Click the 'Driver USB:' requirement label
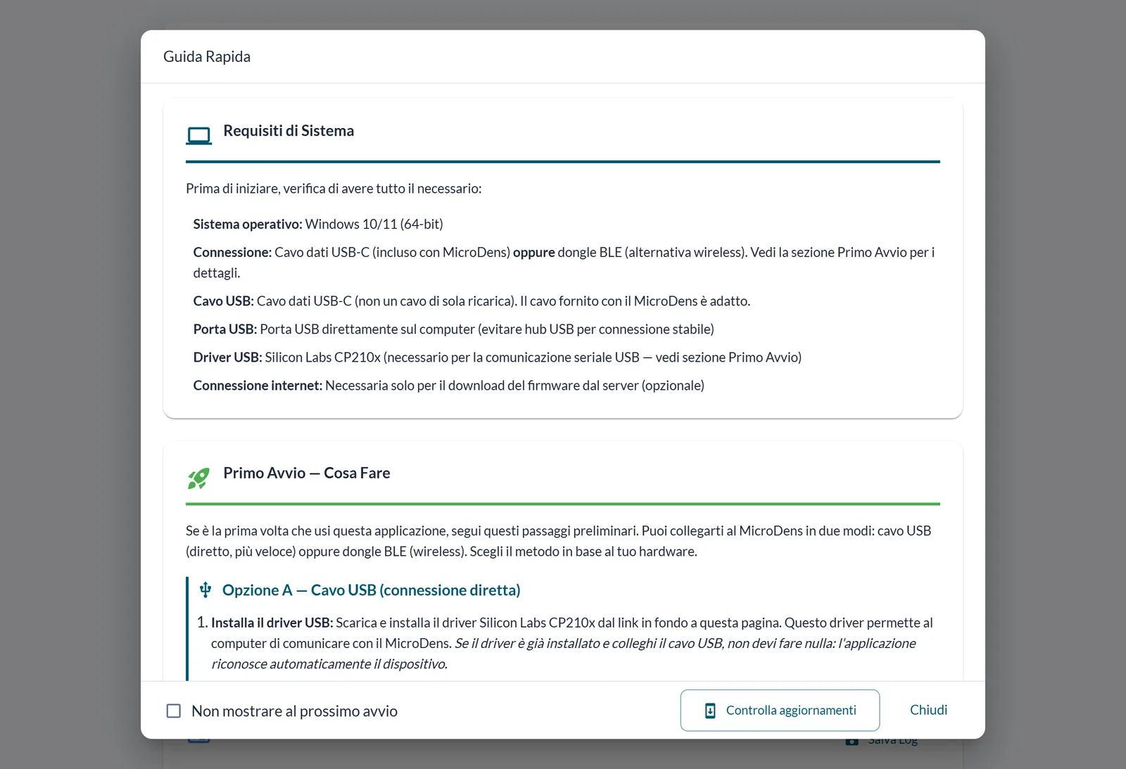The height and width of the screenshot is (769, 1126). coord(227,357)
